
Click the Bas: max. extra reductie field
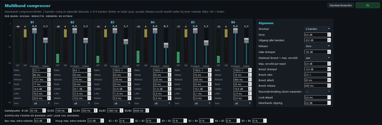pos(42,121)
